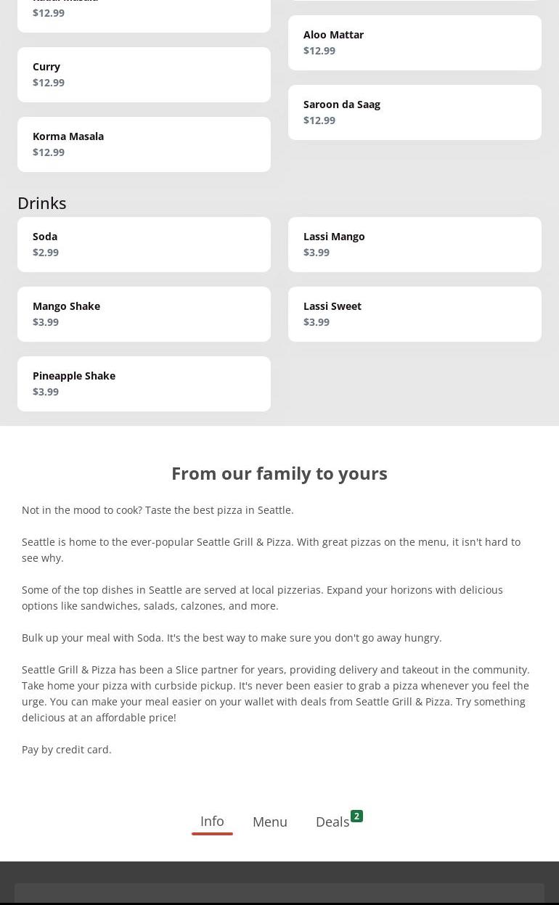This screenshot has height=905, width=559.
Task: Select the Pineapple Shake card
Action: pos(144,384)
